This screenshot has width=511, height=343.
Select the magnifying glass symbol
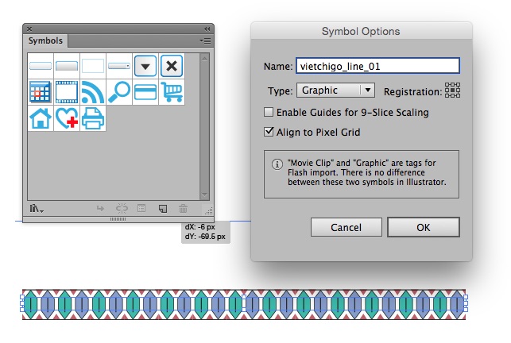point(119,92)
